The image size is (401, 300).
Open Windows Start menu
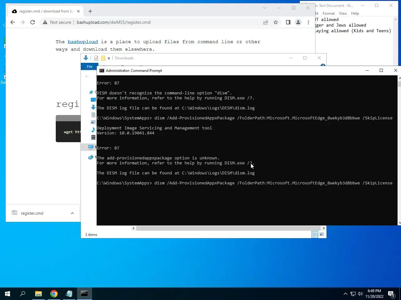point(8,294)
